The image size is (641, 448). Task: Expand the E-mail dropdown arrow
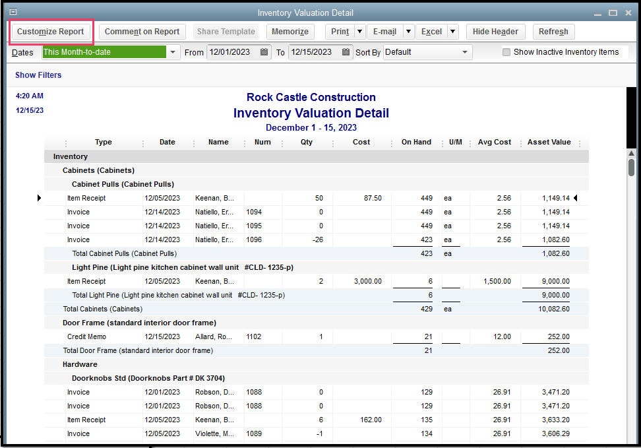pos(409,32)
